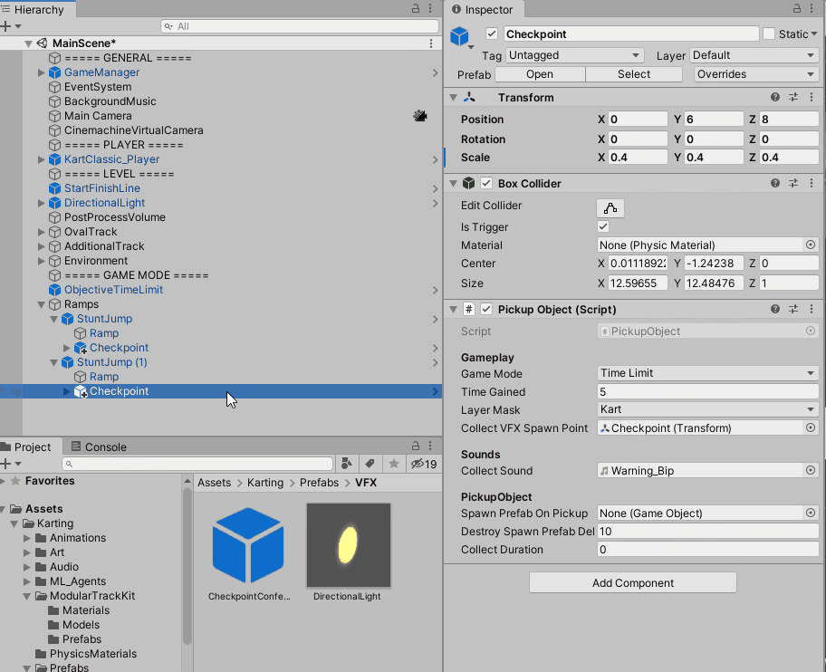Click the Edit Collider button
The image size is (826, 672).
pos(610,208)
